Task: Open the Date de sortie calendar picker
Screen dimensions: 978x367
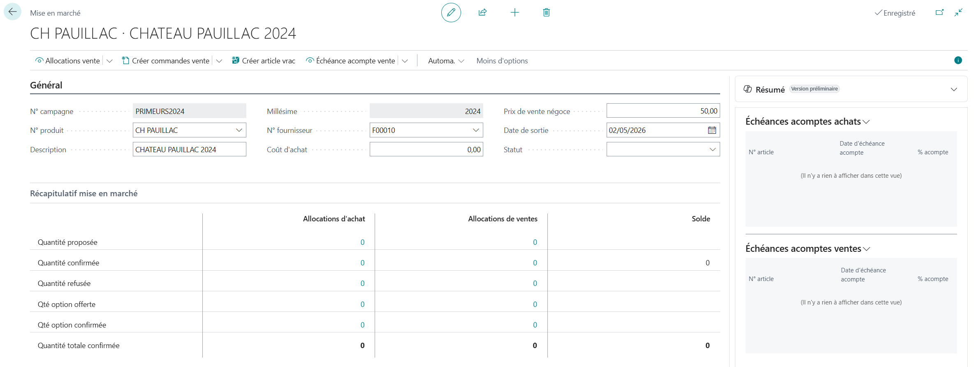Action: [712, 130]
